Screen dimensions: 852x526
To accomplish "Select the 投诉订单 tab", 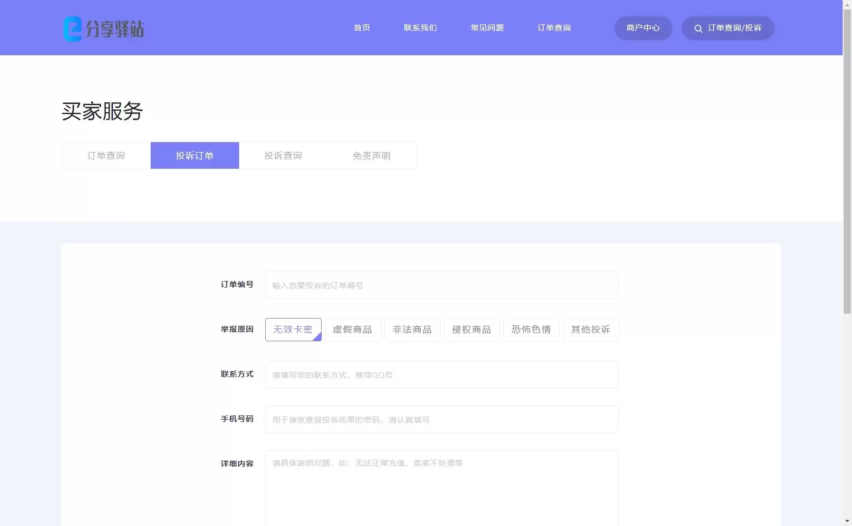I will [195, 155].
